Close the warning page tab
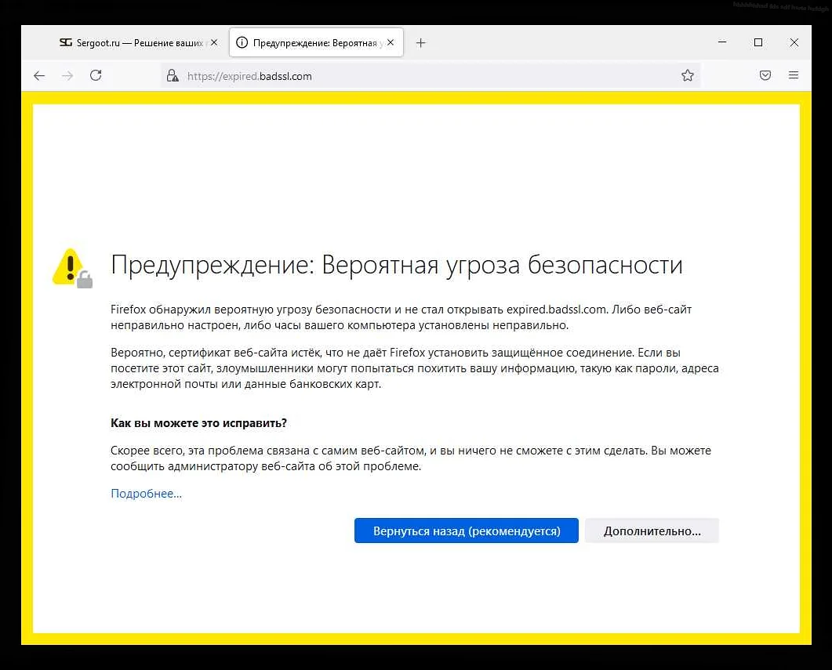This screenshot has height=670, width=832. [391, 42]
